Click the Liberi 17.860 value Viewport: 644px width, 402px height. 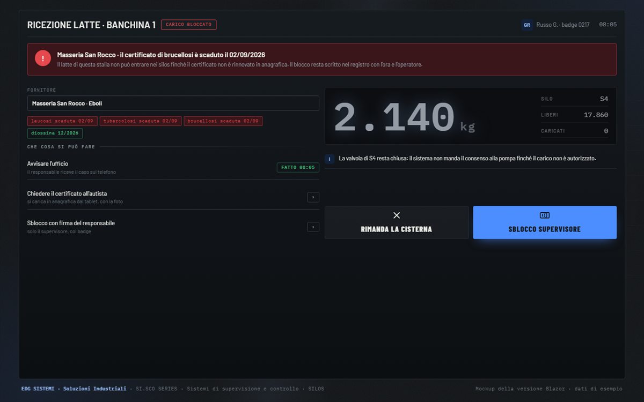[x=596, y=115]
